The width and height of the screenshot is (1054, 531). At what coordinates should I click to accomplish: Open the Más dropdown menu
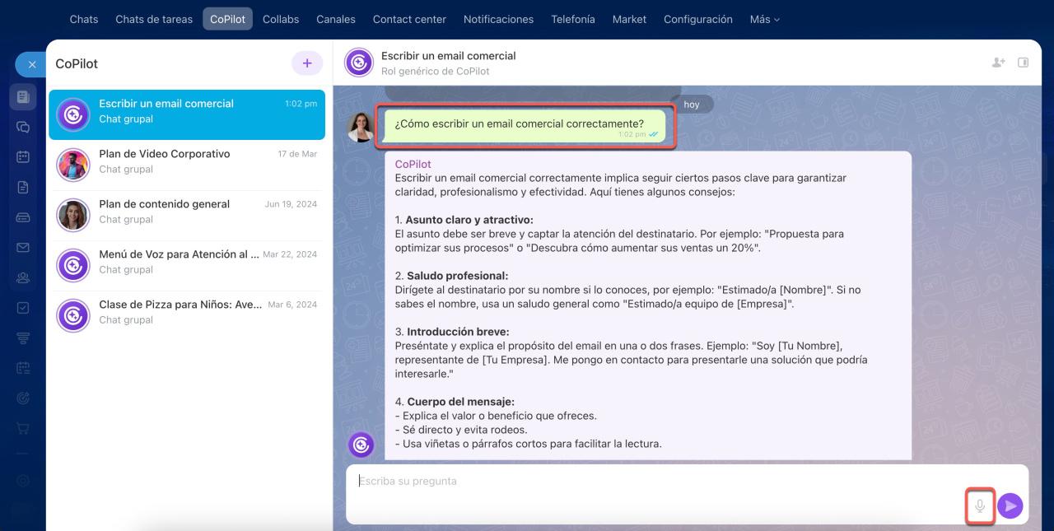[763, 19]
